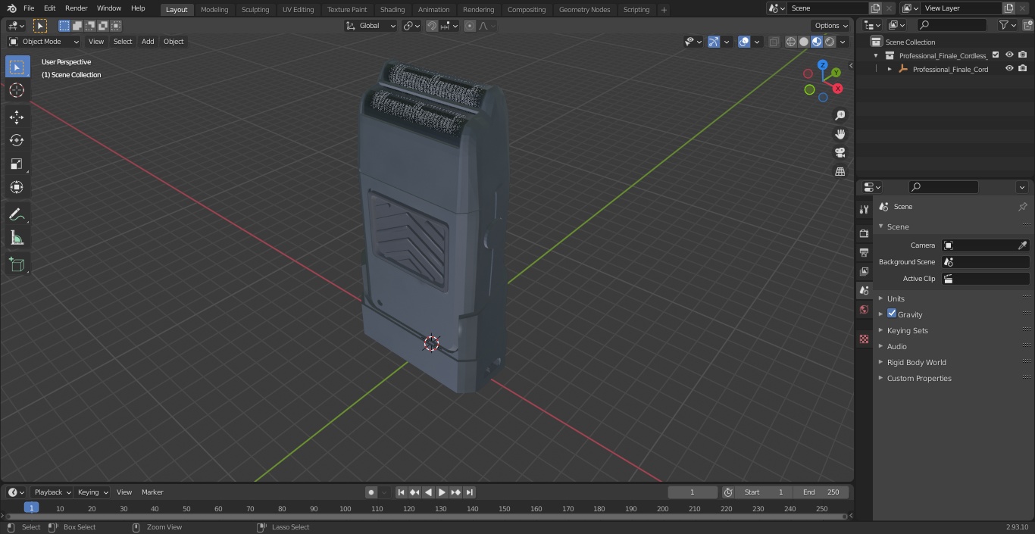This screenshot has height=534, width=1035.
Task: Toggle Gravity checkbox
Action: [892, 314]
